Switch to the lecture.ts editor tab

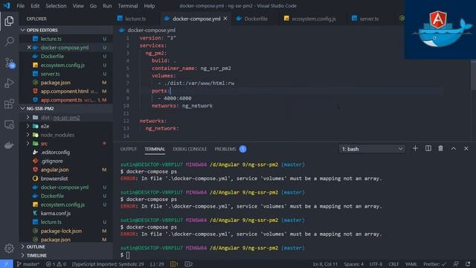tap(135, 19)
